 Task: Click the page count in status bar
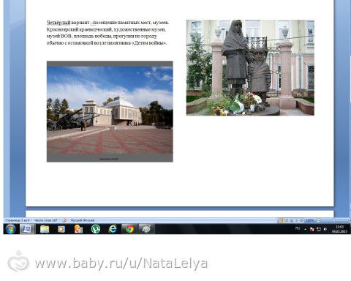coord(18,220)
